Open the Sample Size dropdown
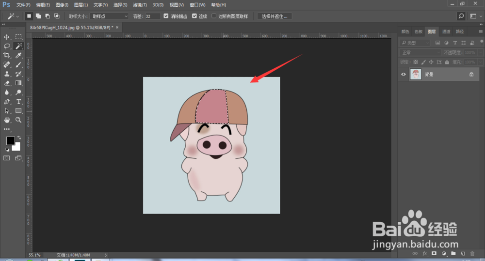 [x=109, y=16]
